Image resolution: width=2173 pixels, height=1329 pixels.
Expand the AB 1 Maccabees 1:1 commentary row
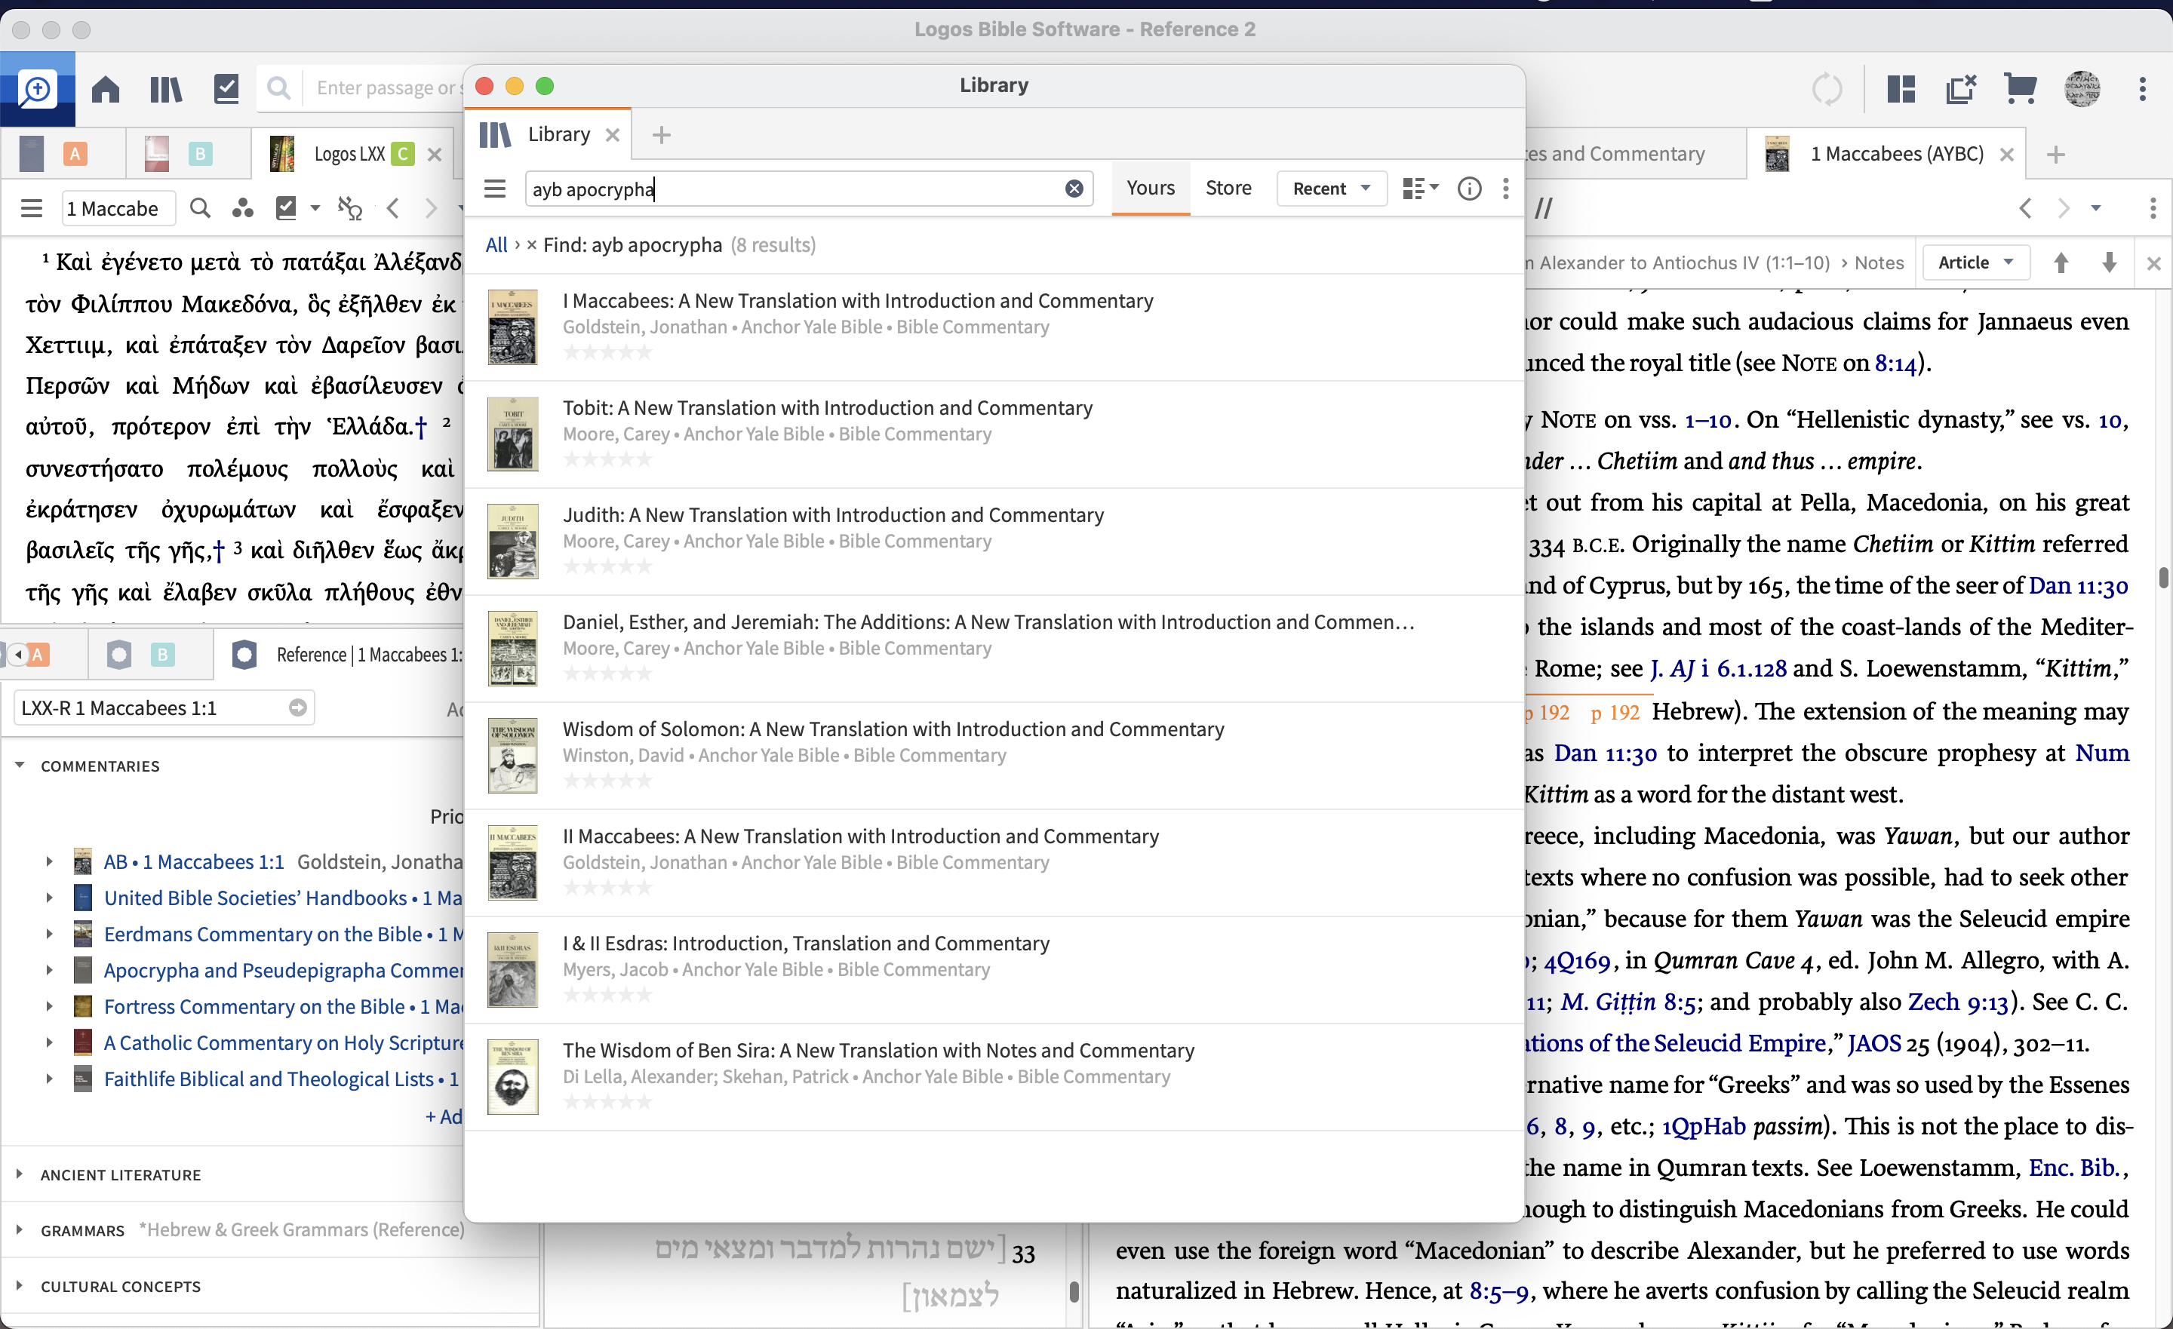point(49,861)
